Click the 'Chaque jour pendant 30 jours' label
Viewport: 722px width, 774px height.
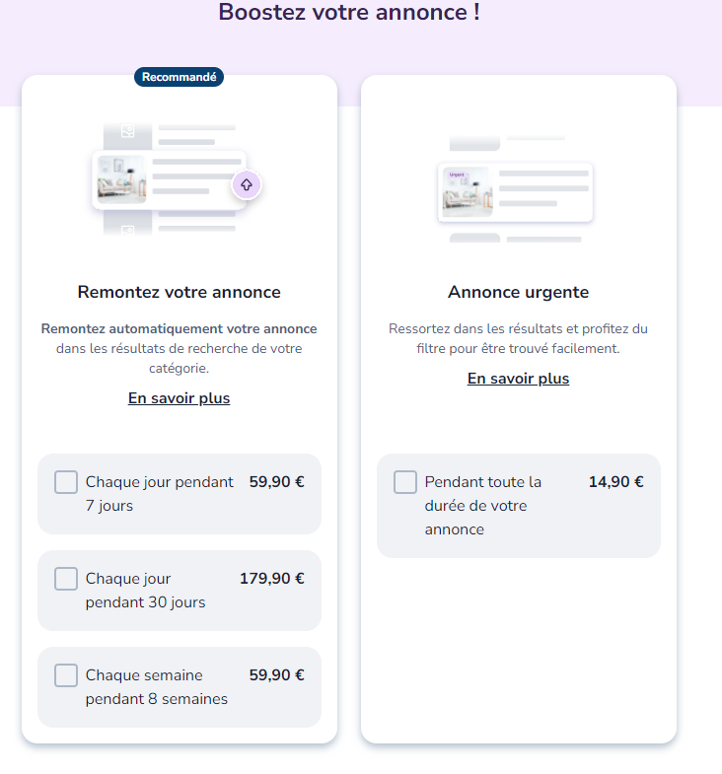(x=145, y=591)
